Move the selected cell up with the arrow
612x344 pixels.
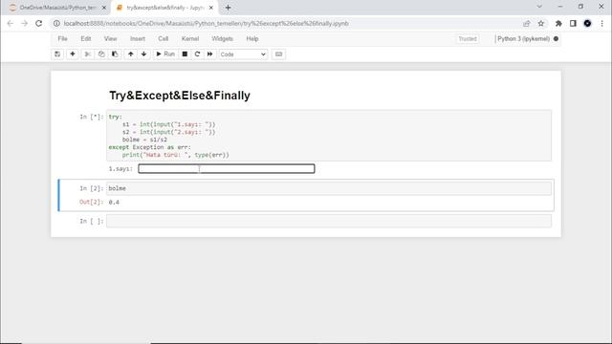pyautogui.click(x=131, y=54)
